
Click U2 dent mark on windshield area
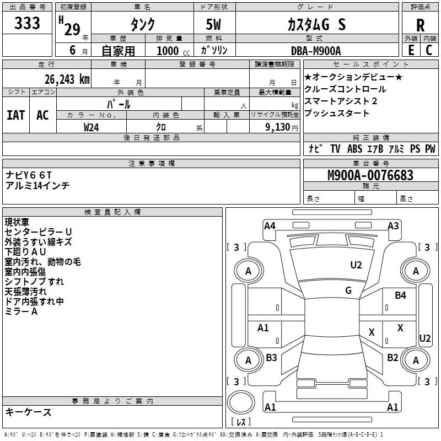pyautogui.click(x=356, y=265)
